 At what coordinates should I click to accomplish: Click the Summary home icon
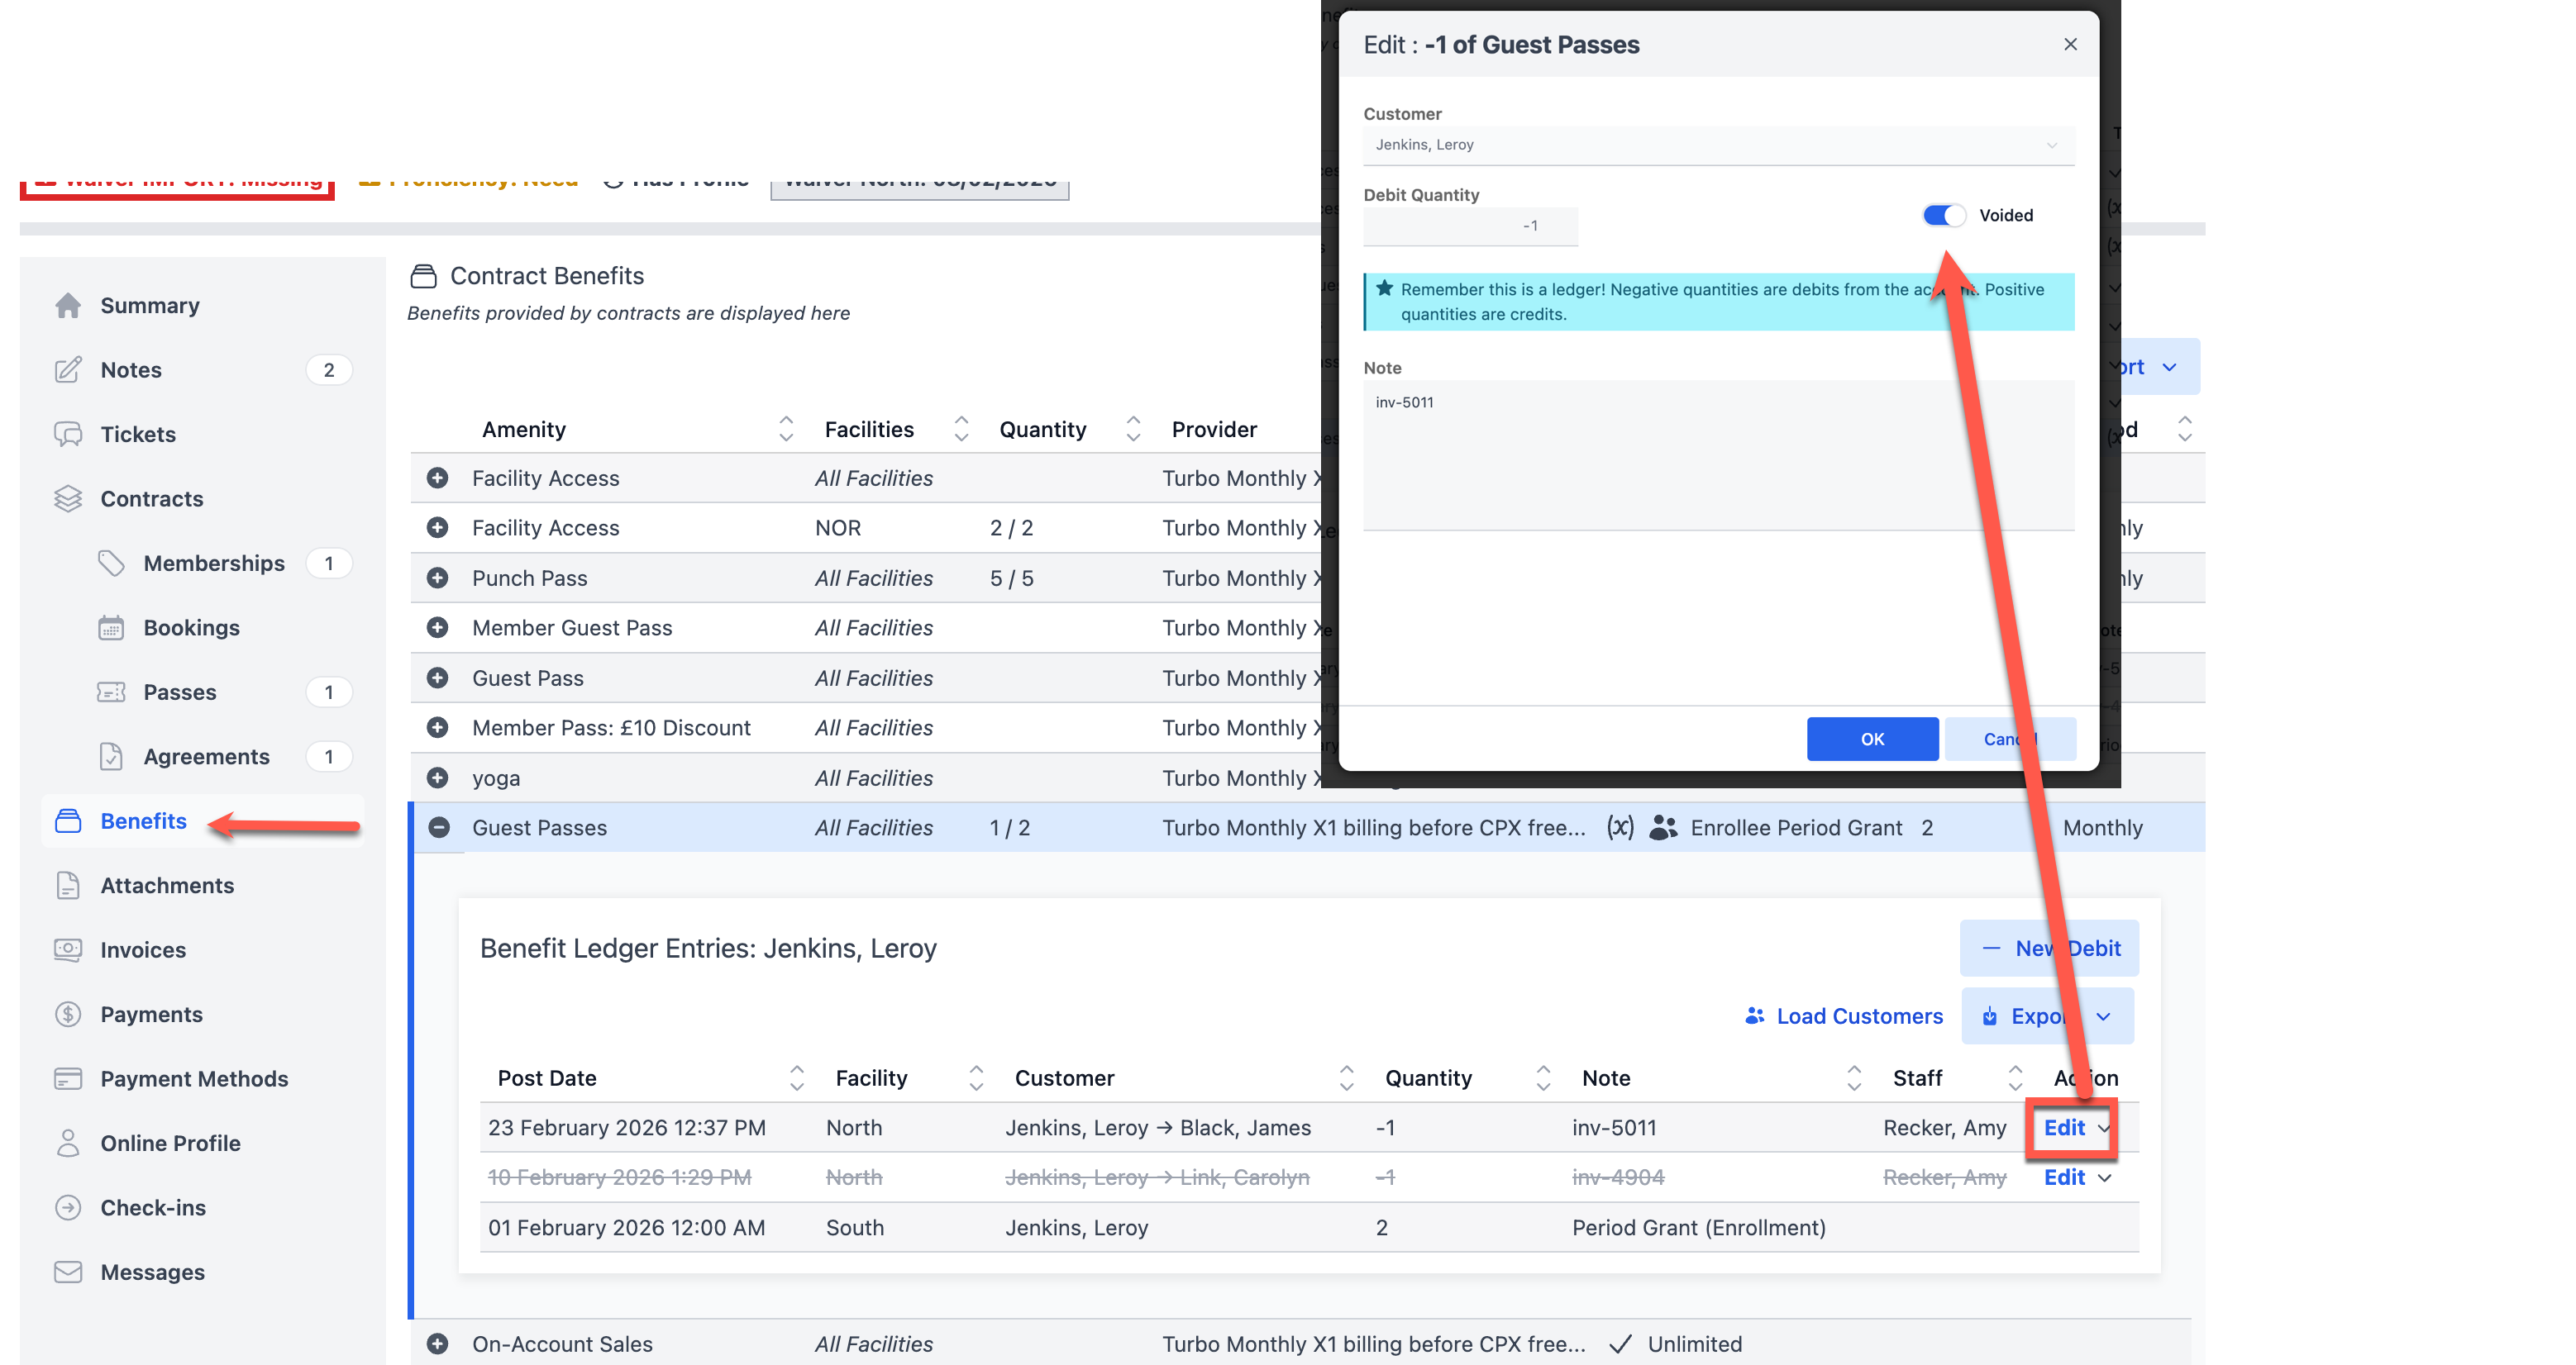[x=68, y=306]
